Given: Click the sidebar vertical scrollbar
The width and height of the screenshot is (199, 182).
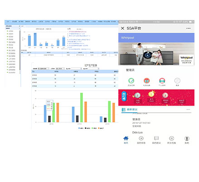Looking at the screenshot, I should point(20,50).
